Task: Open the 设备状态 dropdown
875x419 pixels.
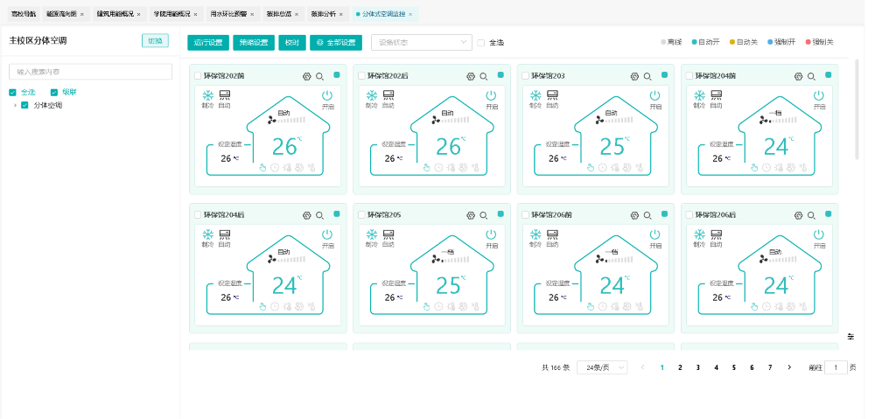Action: (x=422, y=42)
